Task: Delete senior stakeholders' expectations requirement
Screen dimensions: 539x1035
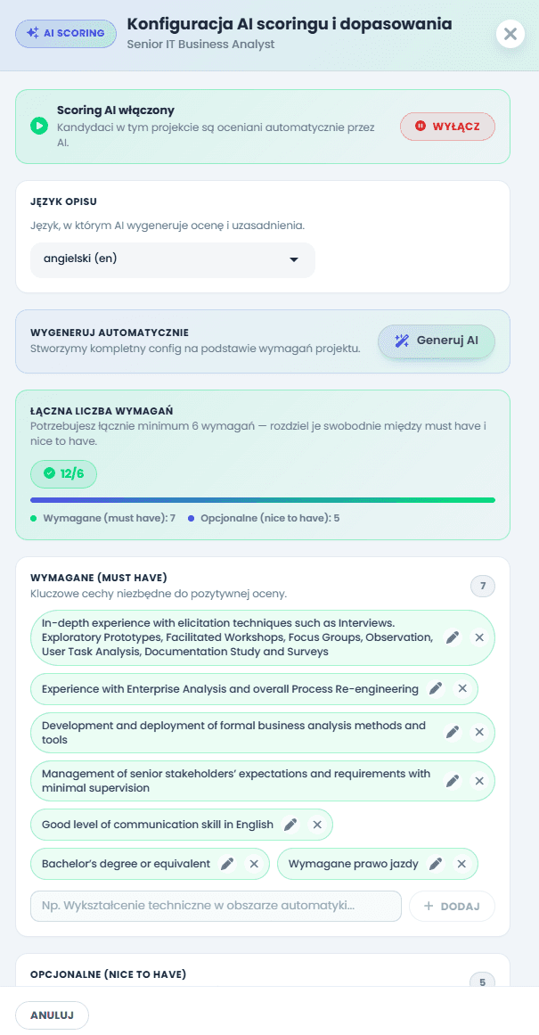Action: click(479, 781)
